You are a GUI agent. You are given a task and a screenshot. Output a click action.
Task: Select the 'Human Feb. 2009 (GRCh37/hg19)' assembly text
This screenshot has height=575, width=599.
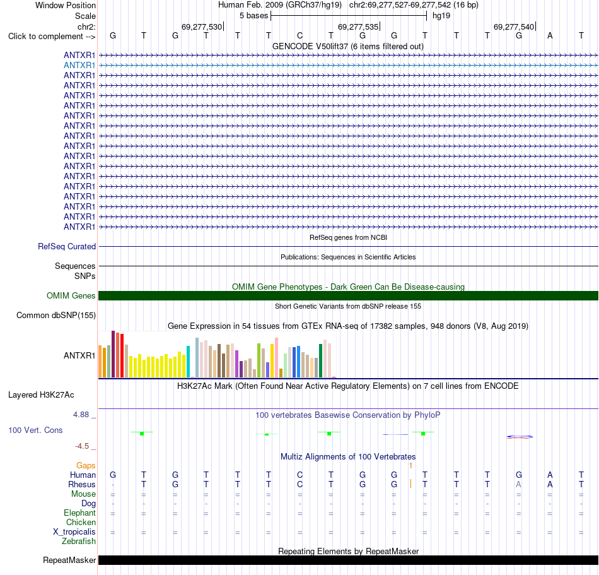pyautogui.click(x=279, y=5)
